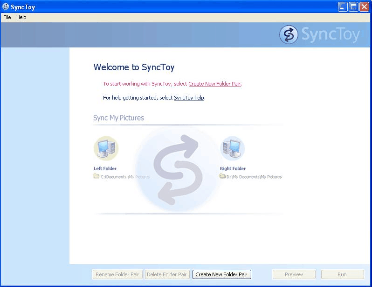Click the Left Folder computer icon
The width and height of the screenshot is (372, 287).
106,148
